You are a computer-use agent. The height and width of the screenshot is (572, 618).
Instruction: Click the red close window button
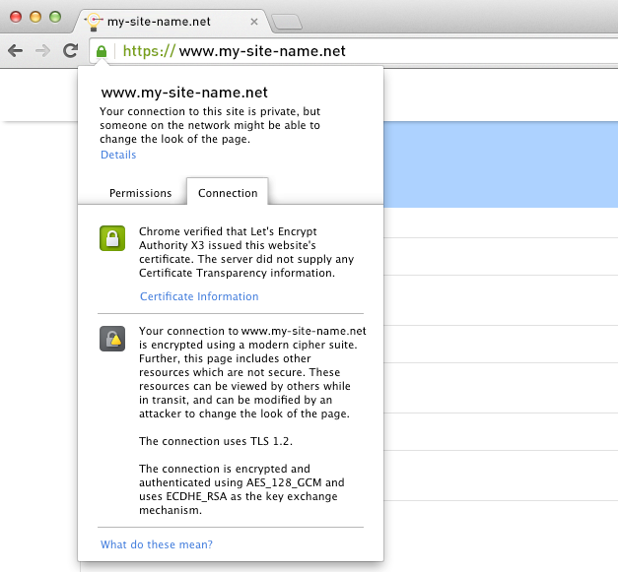pos(16,17)
